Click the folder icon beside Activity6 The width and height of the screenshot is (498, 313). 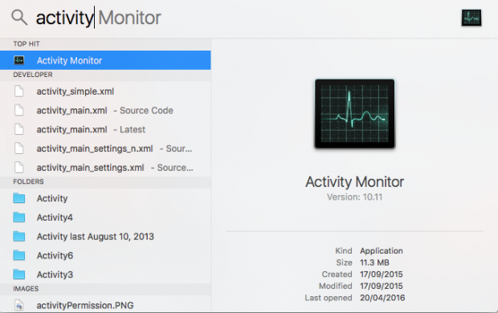(x=19, y=255)
